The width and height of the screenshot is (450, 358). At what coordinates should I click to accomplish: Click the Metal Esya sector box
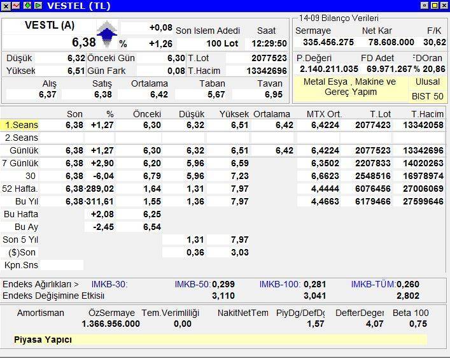[x=349, y=87]
